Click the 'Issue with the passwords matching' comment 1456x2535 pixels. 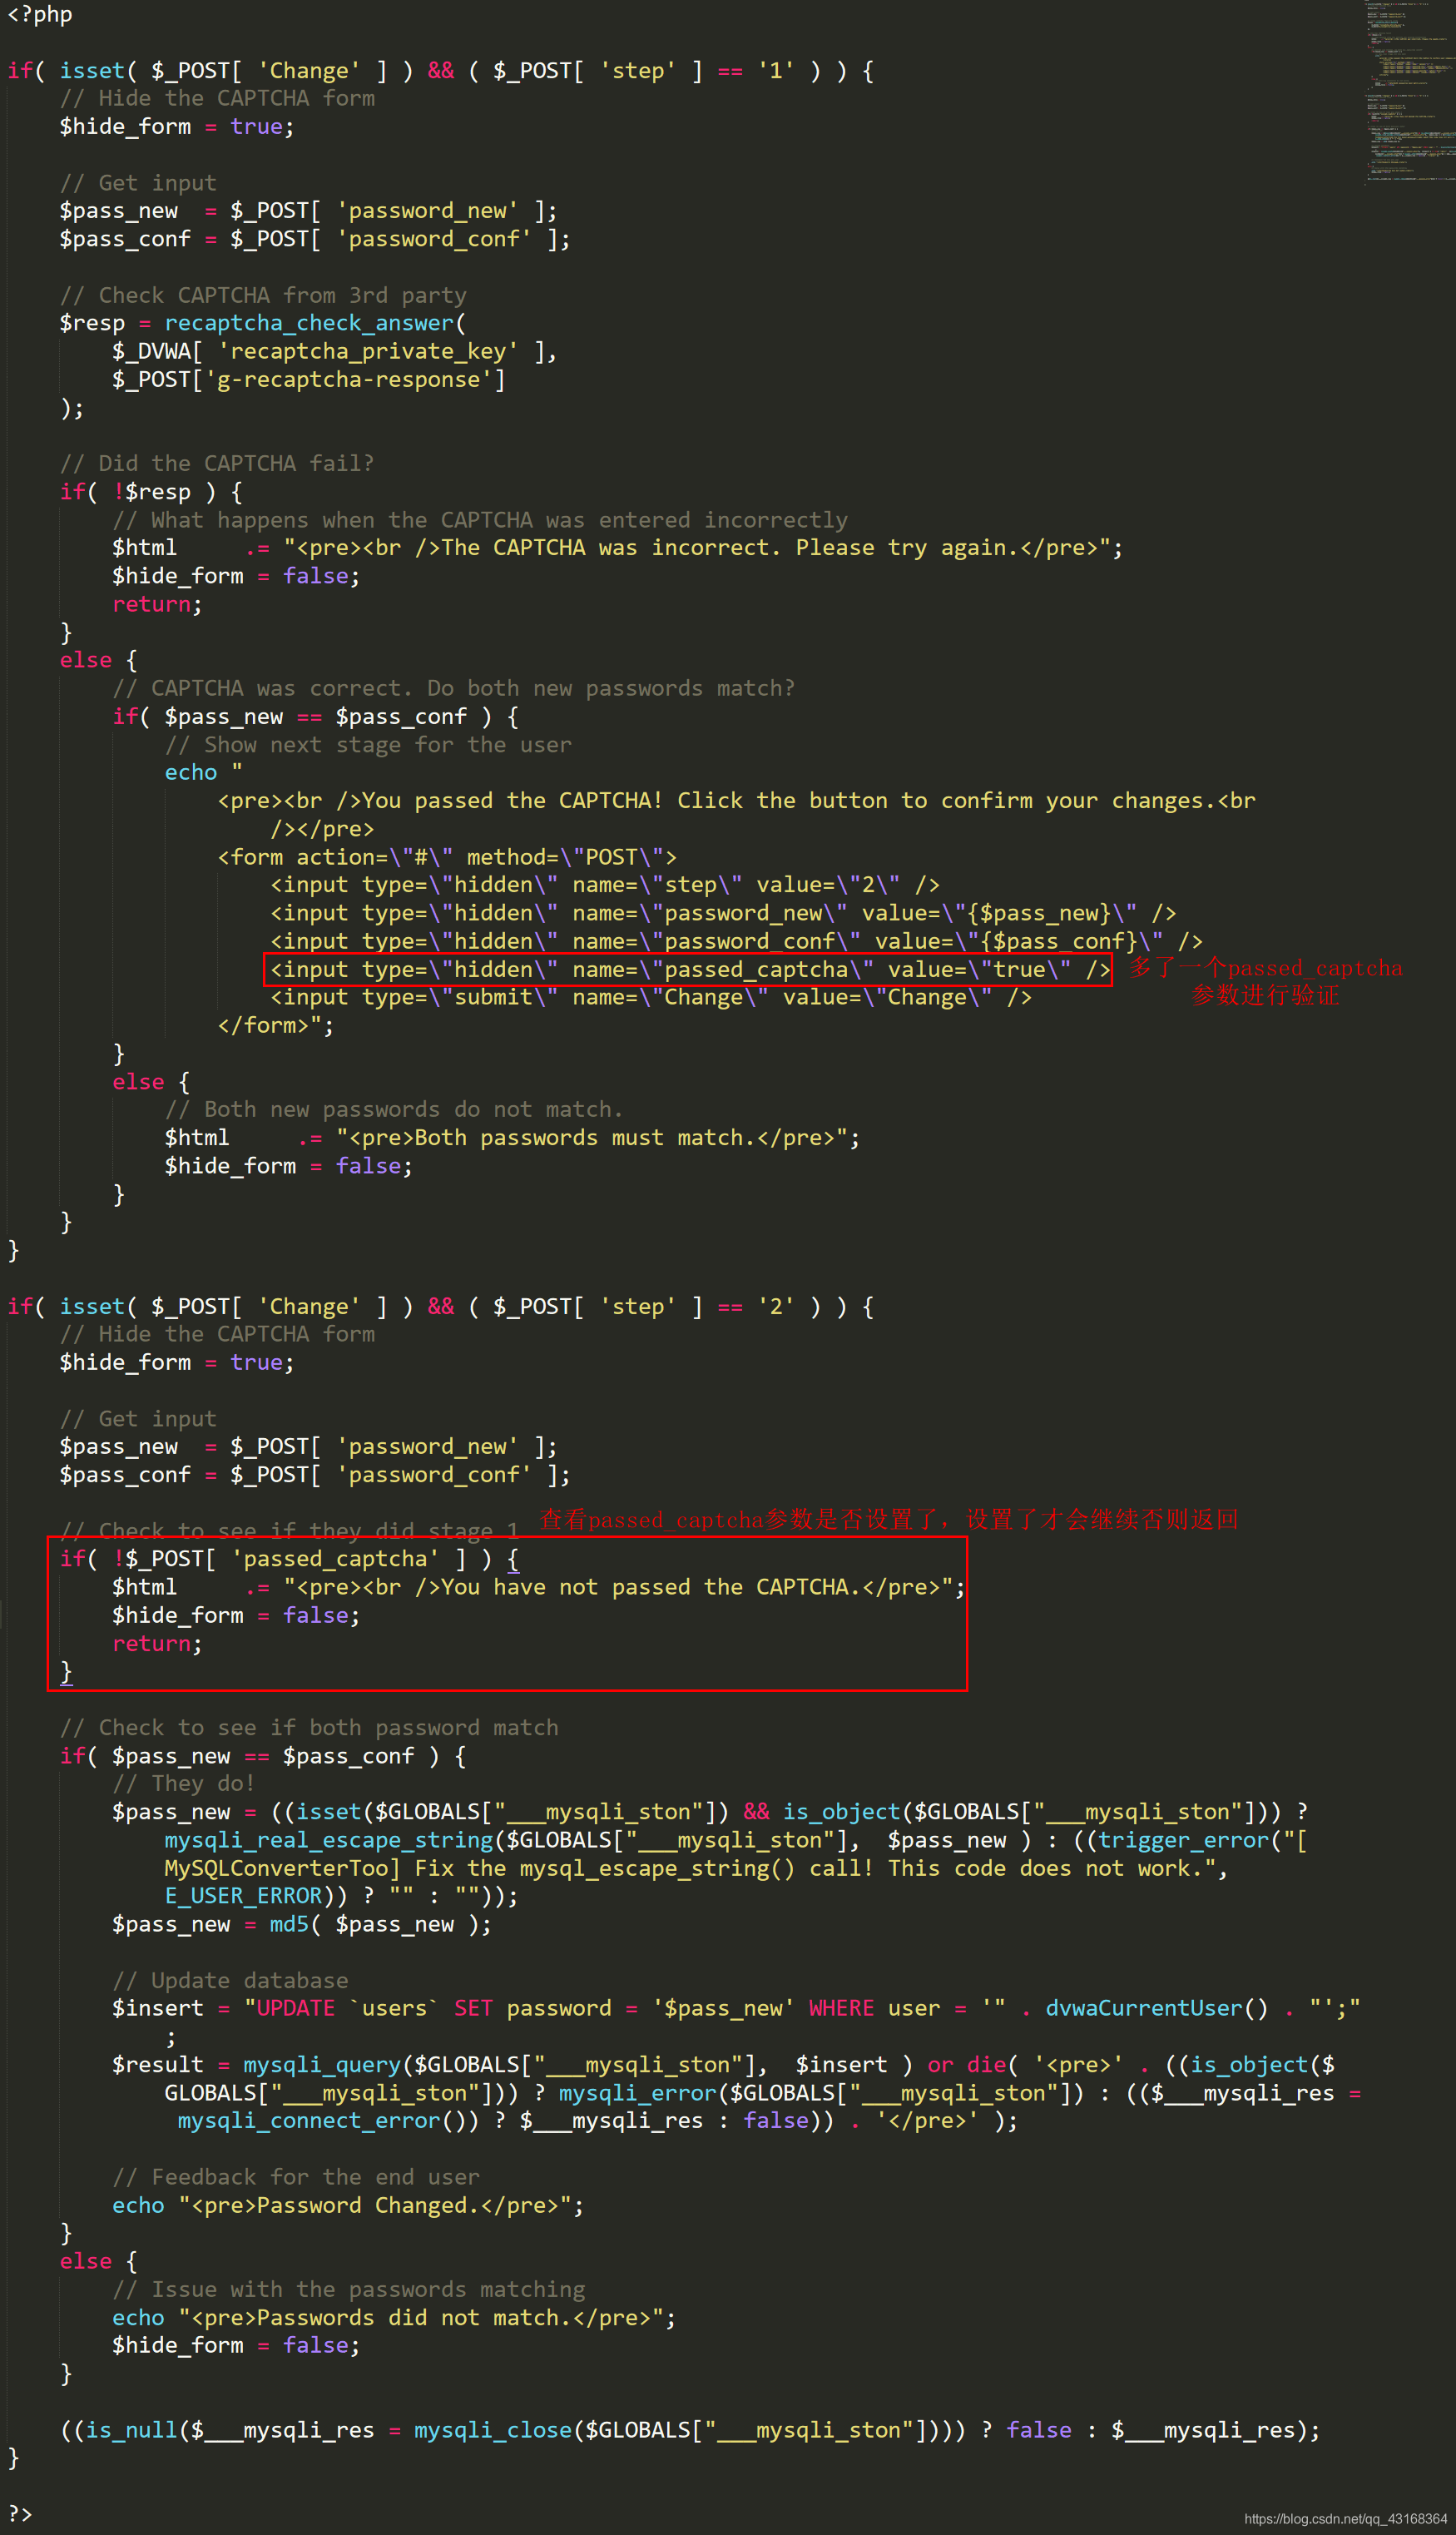point(348,2290)
